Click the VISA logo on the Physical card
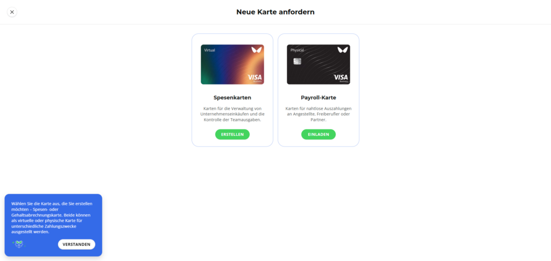 point(341,77)
